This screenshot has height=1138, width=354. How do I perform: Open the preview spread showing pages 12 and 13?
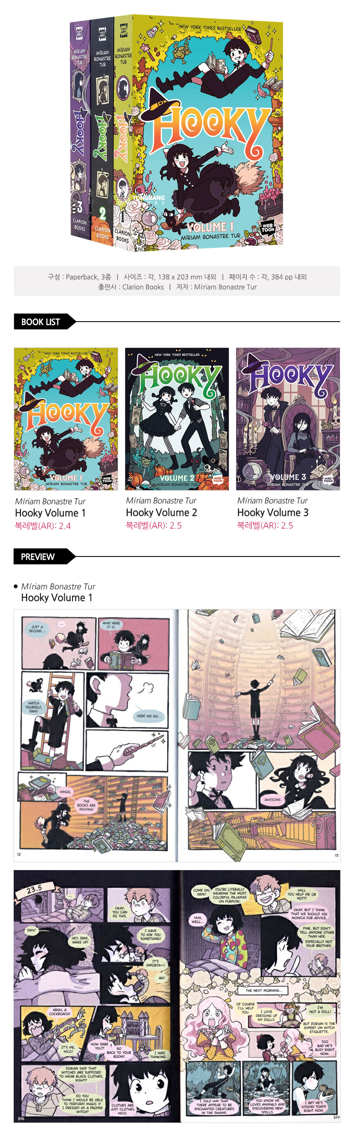[x=177, y=735]
